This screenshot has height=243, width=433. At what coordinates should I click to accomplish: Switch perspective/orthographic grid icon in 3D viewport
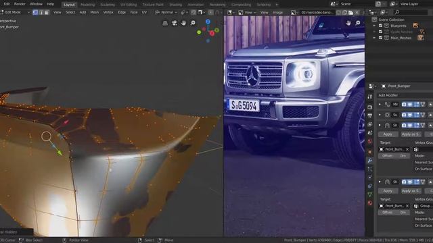[165, 23]
